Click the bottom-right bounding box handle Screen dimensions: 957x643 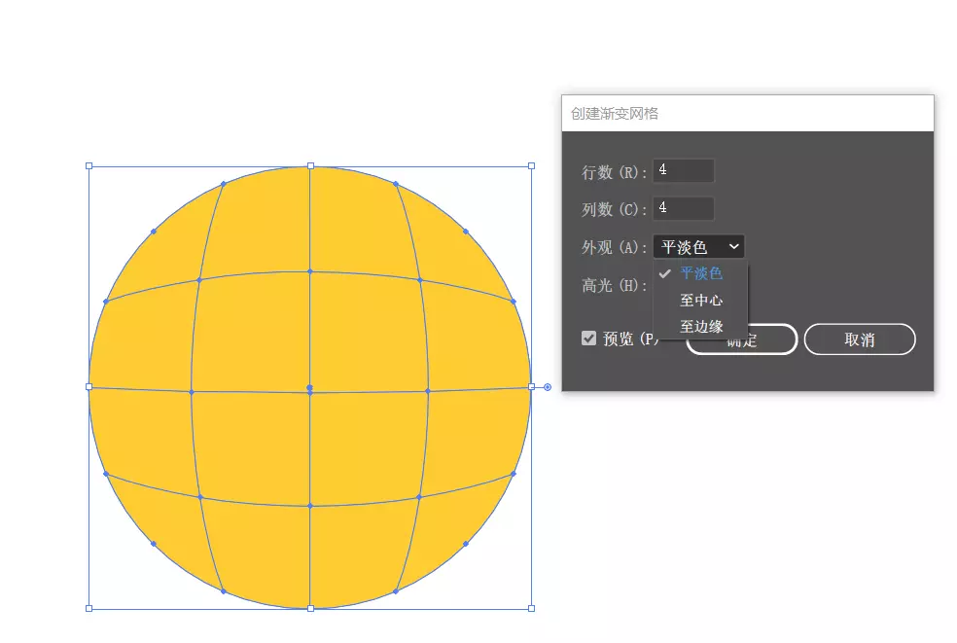click(x=531, y=608)
